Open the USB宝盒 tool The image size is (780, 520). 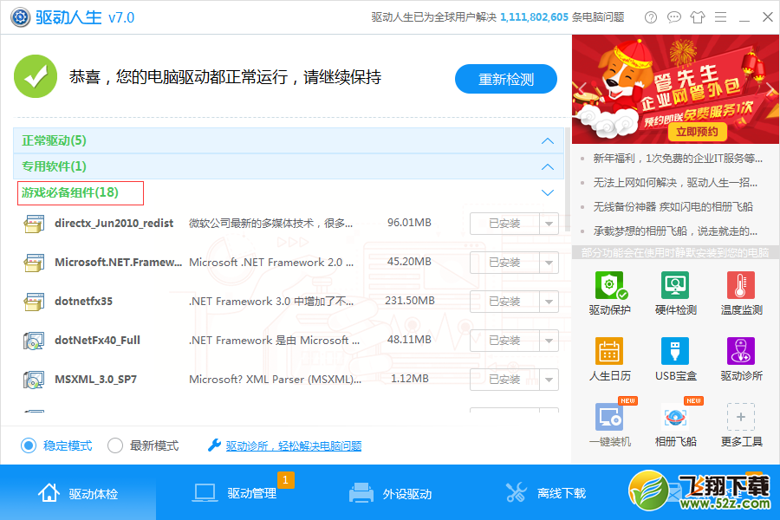tap(675, 360)
